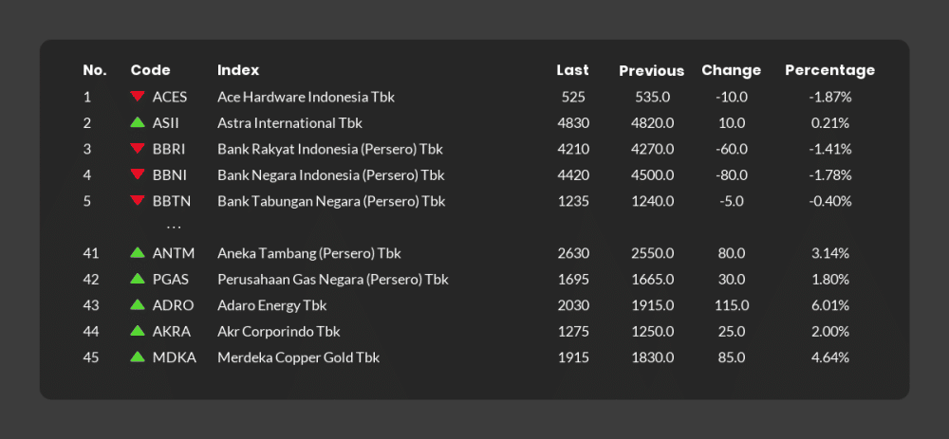This screenshot has height=439, width=949.
Task: Click the green up arrow beside MDKA
Action: coord(138,357)
